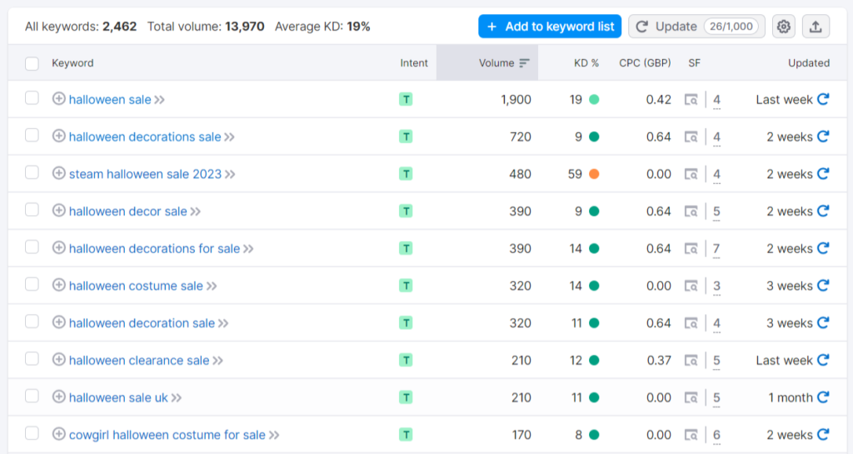This screenshot has width=853, height=454.
Task: View SERP icon for 'halloween costume sale'
Action: click(691, 286)
